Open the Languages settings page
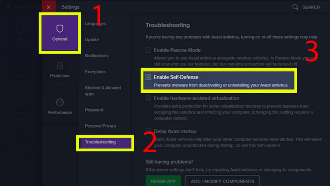 [x=95, y=24]
